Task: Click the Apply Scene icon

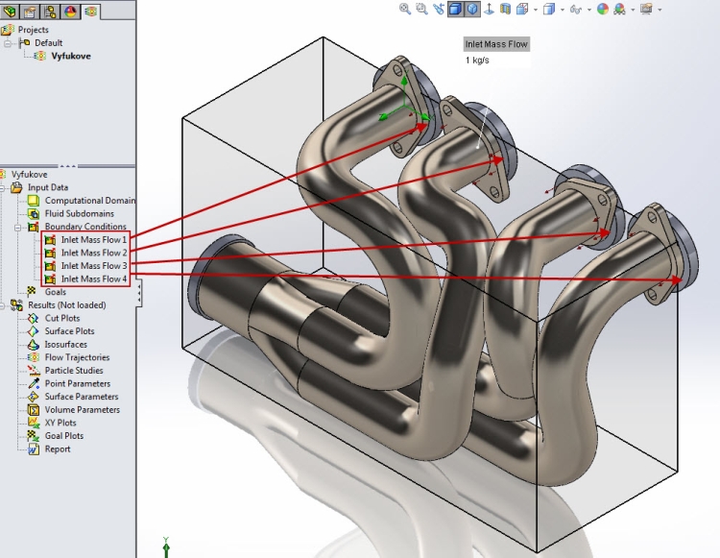Action: [619, 9]
